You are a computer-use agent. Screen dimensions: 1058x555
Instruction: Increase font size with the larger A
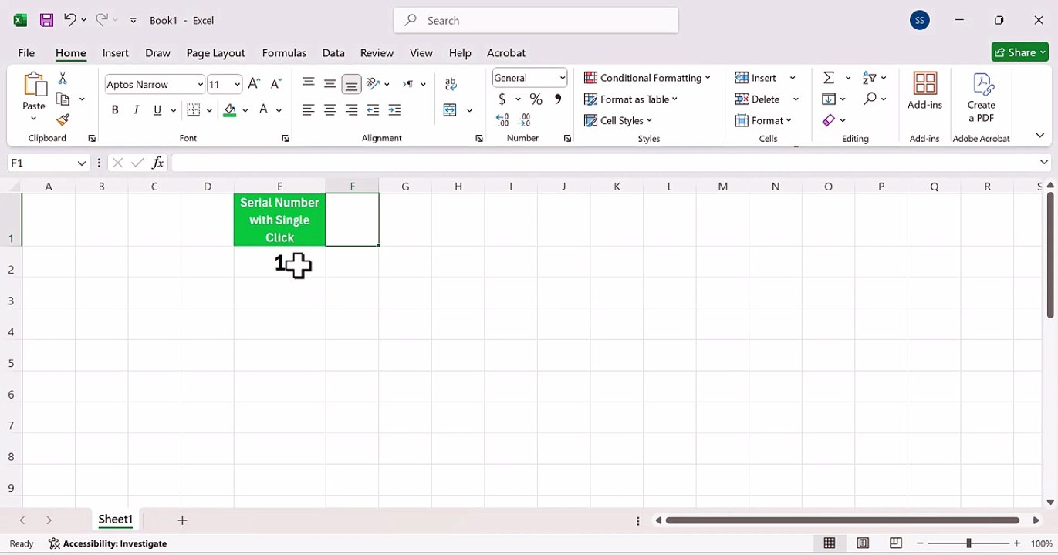coord(254,84)
